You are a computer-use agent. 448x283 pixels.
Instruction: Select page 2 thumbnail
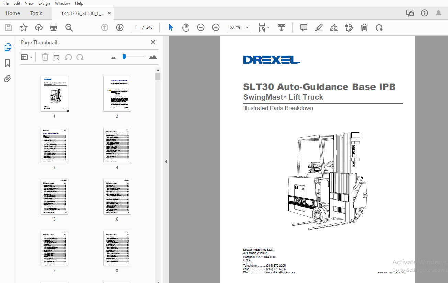coord(117,94)
